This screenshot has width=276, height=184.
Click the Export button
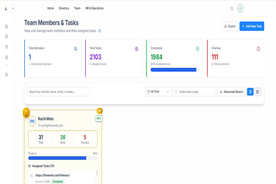click(230, 26)
